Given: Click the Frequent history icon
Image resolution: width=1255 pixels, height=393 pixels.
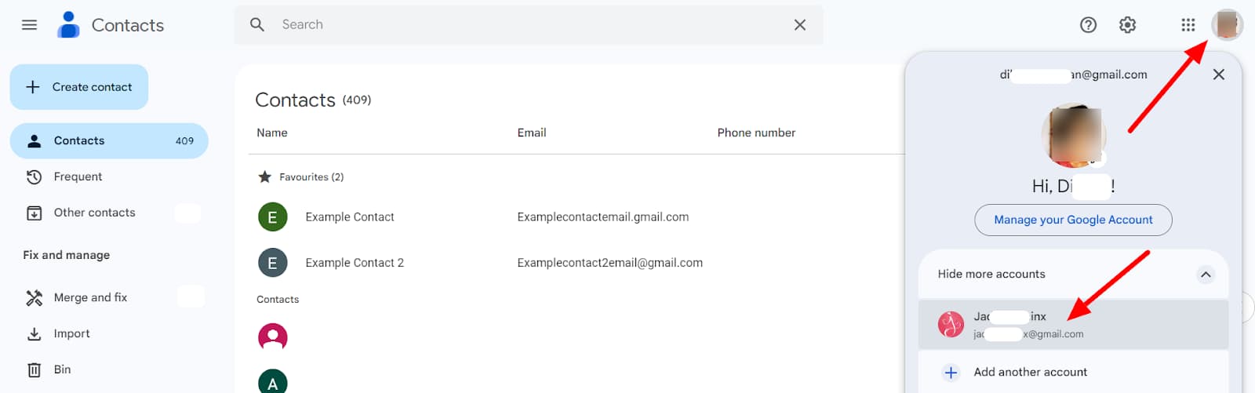Looking at the screenshot, I should (x=34, y=176).
